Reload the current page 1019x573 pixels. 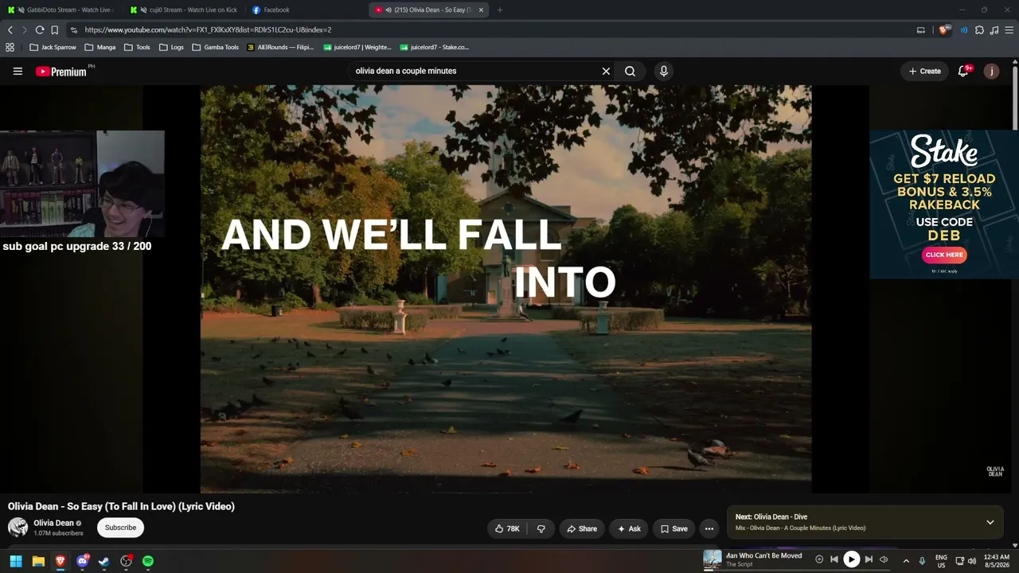click(40, 29)
